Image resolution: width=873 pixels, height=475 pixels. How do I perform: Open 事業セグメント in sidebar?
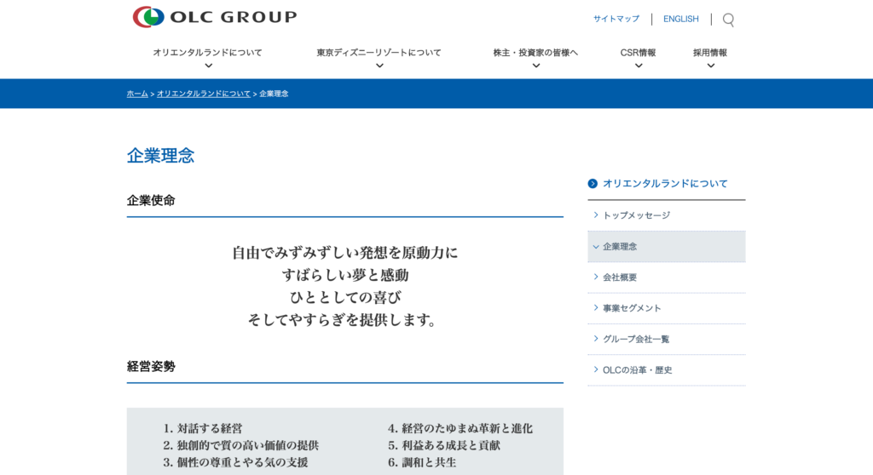[x=667, y=308]
